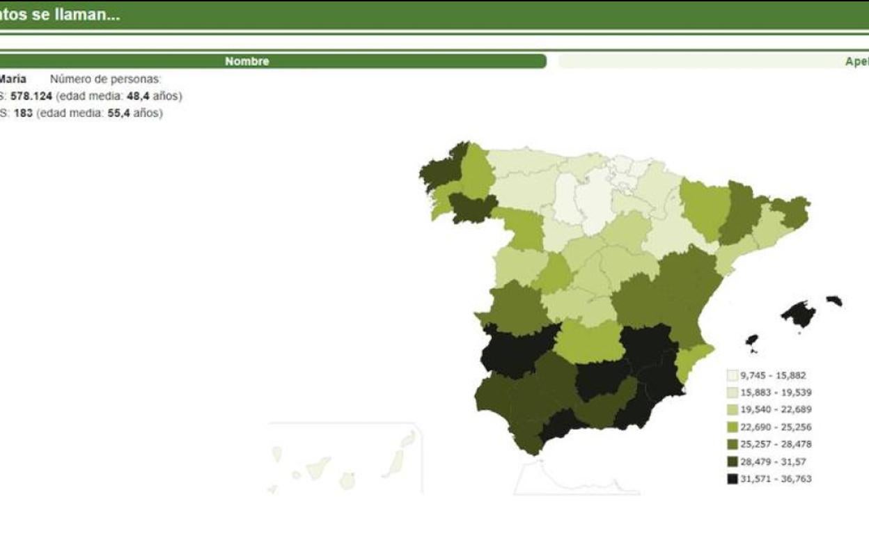Switch to the Apellido tab
This screenshot has width=869, height=536.
pos(713,61)
